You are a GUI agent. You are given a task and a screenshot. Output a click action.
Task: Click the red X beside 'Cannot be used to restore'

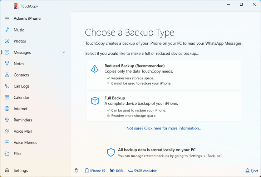[x=108, y=83]
